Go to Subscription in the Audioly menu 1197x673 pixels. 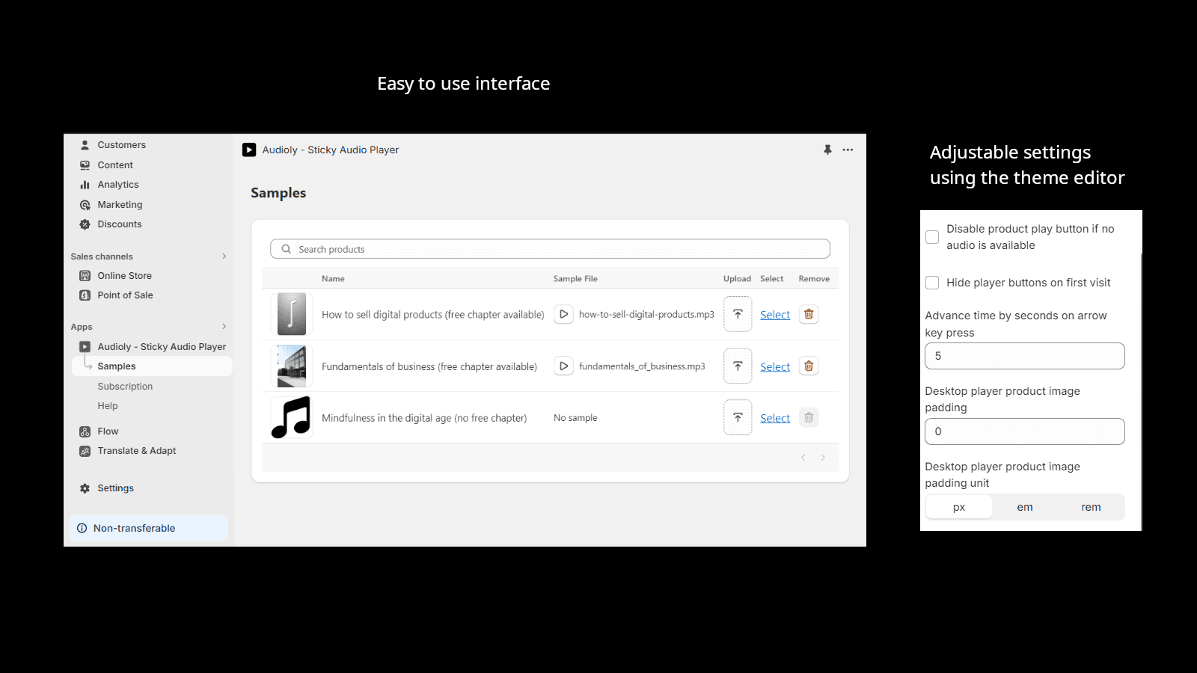124,386
